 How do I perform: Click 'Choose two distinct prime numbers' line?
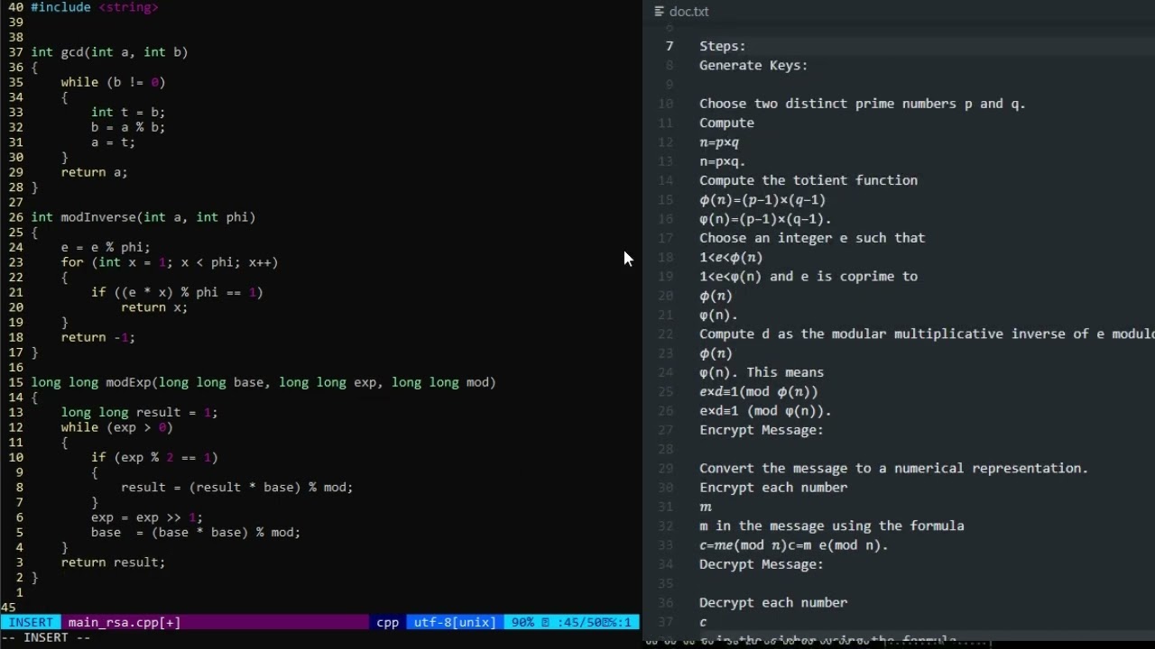tap(863, 104)
